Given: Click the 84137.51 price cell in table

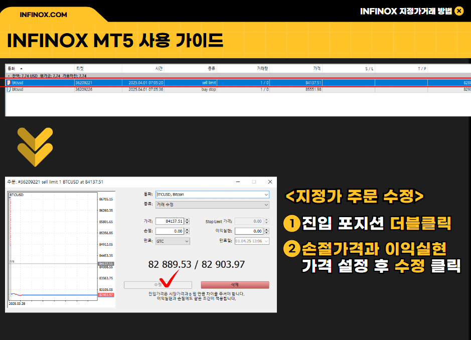Looking at the screenshot, I should point(296,83).
